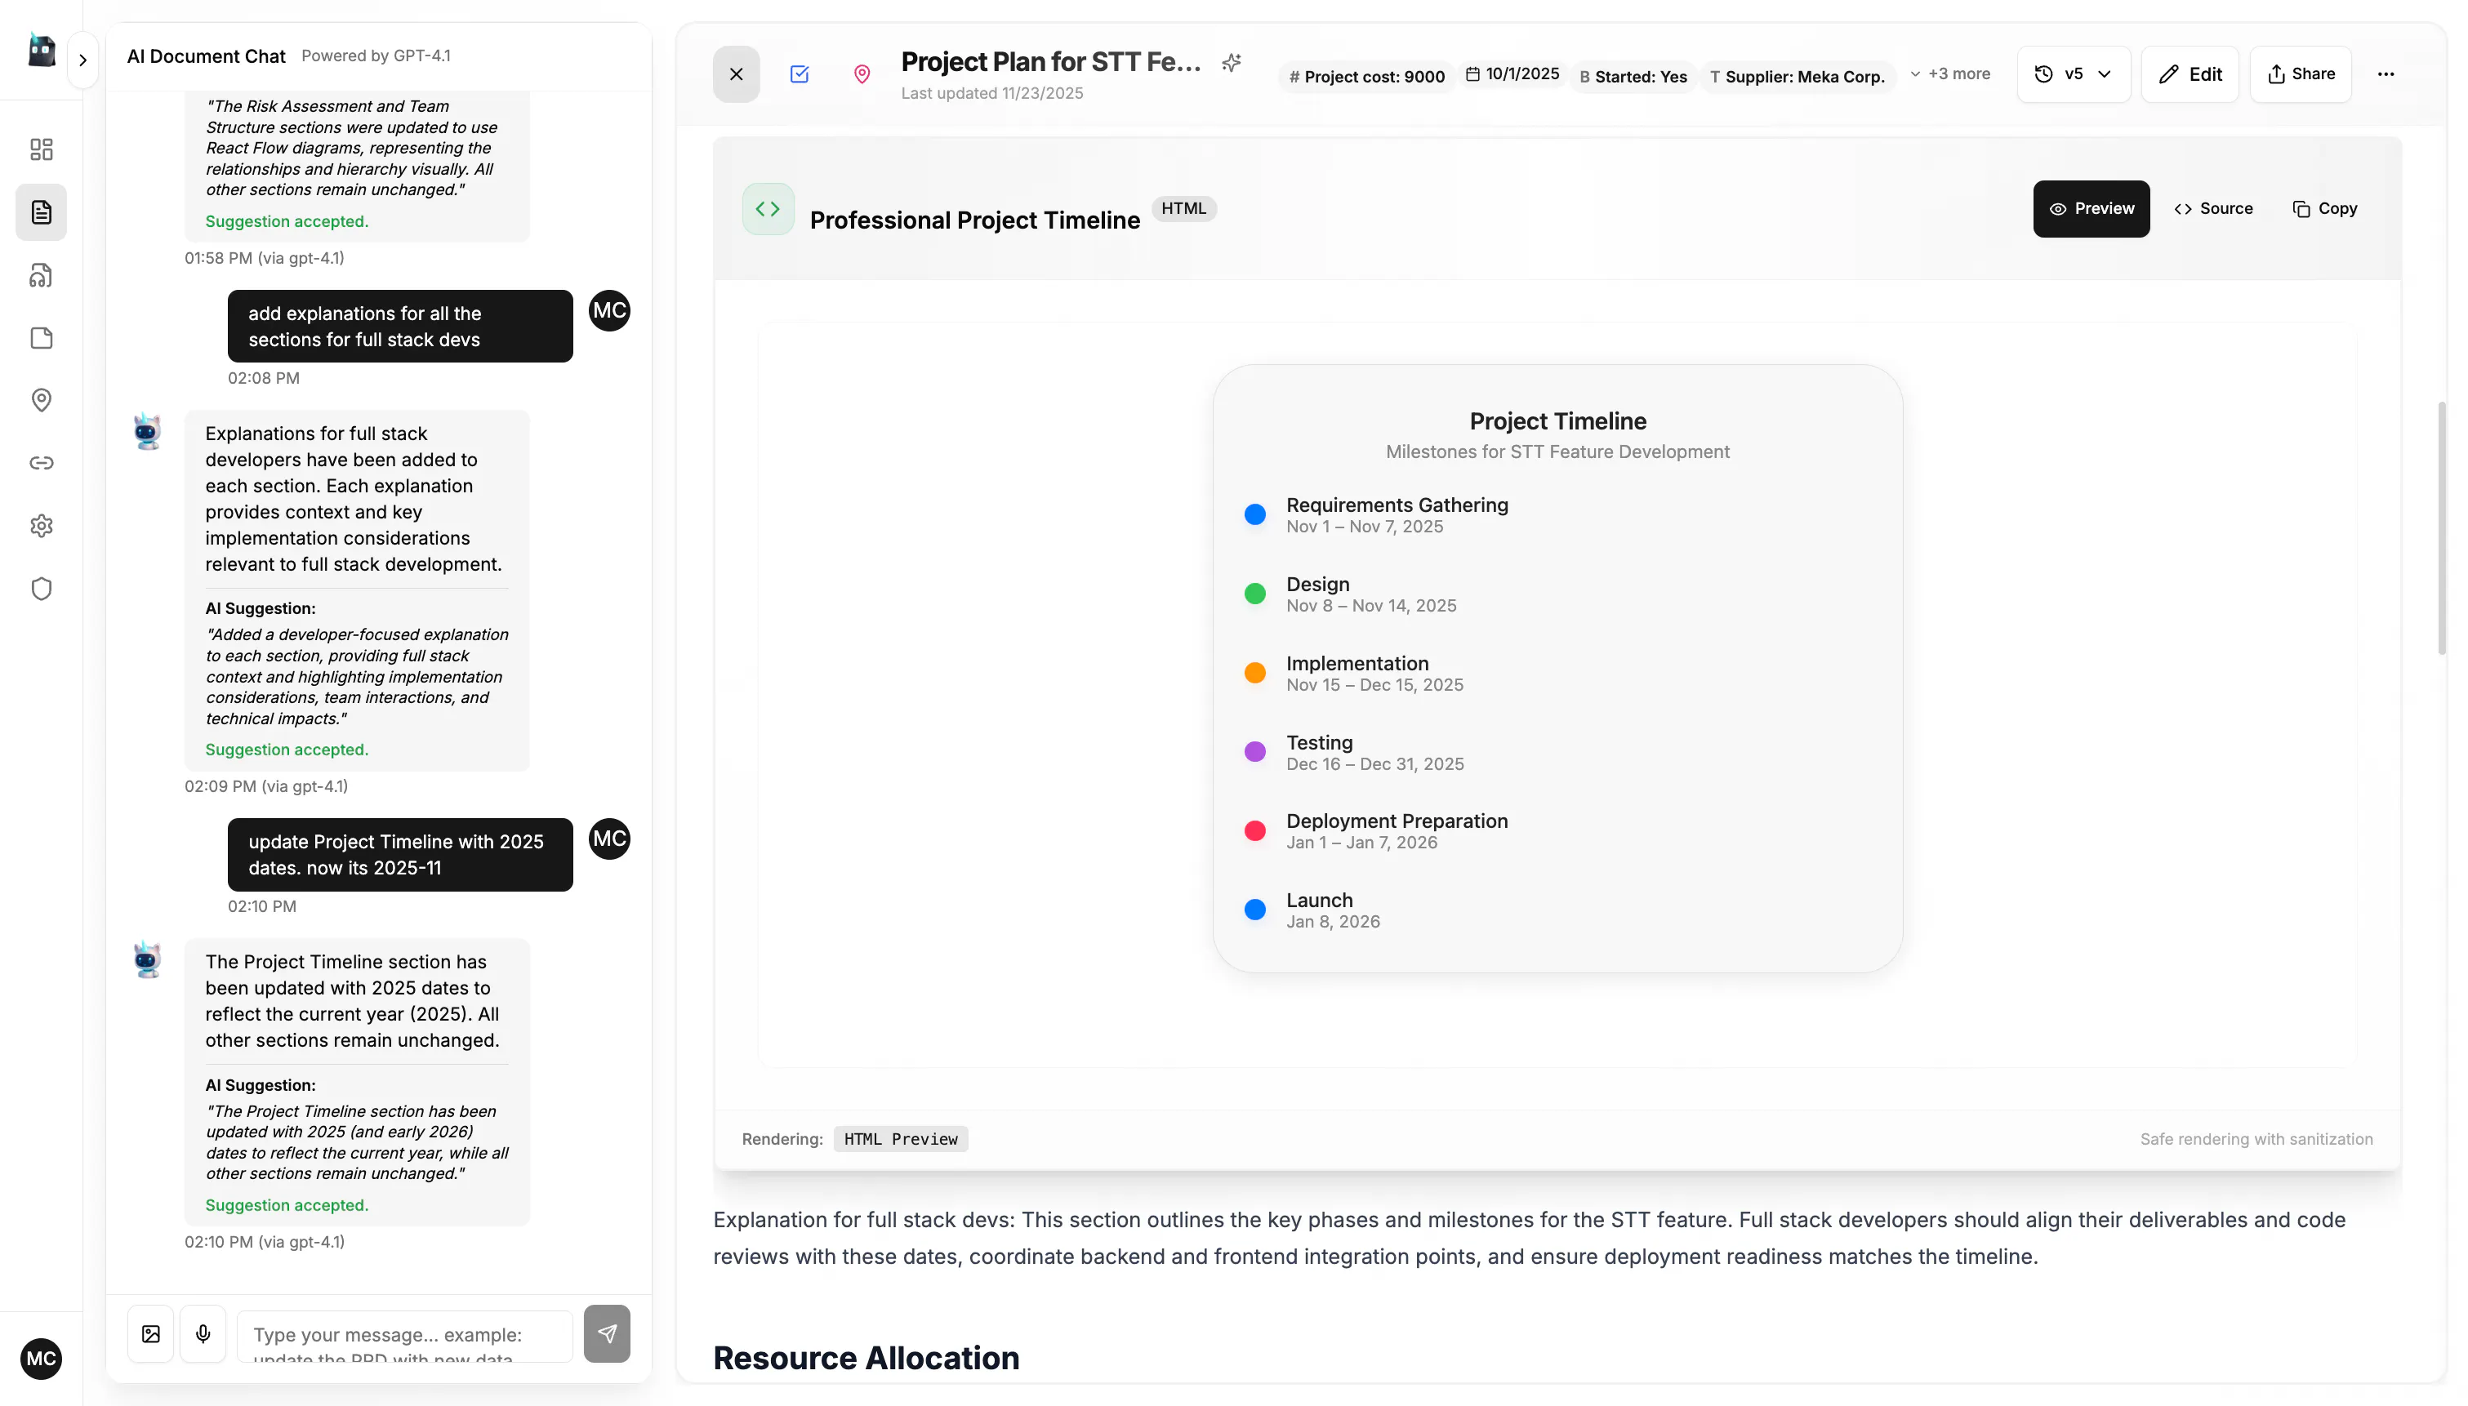
Task: Click 'Suggestion accepted.' under the 02:10 PM reply
Action: (287, 1205)
